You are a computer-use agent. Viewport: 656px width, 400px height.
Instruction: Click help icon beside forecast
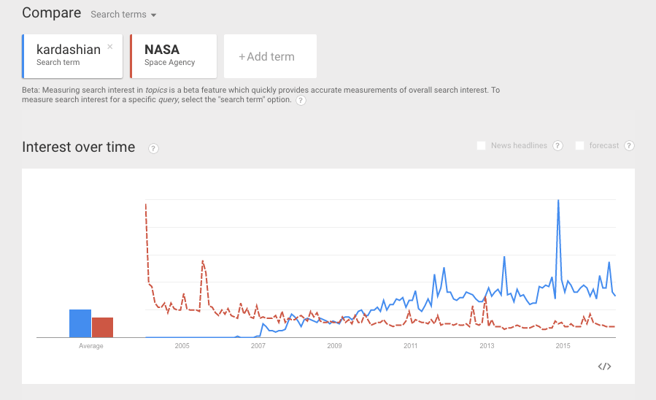click(x=629, y=146)
